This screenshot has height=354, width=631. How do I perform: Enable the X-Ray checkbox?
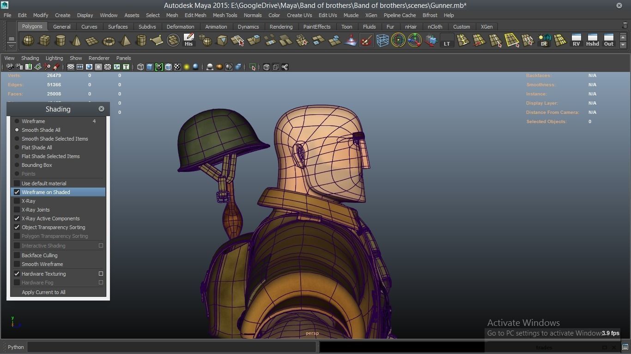17,201
